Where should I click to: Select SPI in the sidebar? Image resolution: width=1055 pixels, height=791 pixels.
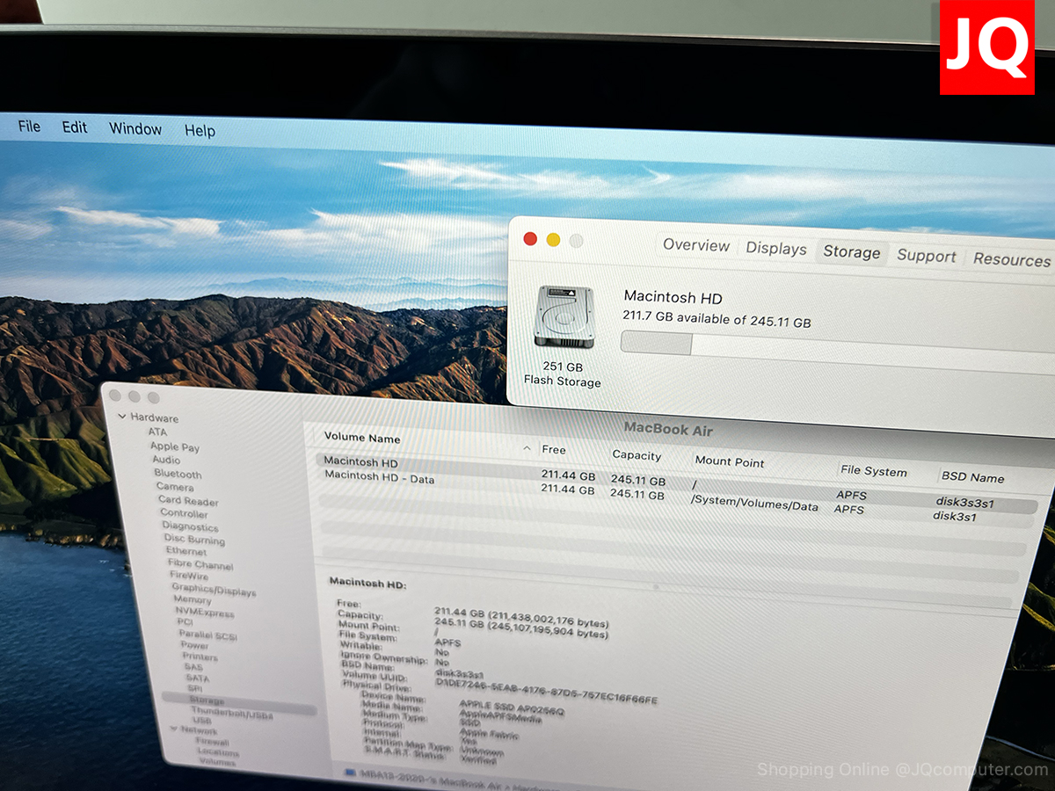click(x=195, y=689)
